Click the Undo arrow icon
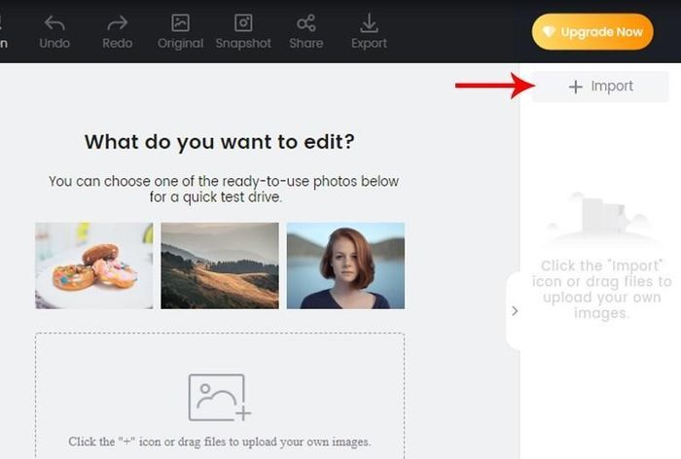This screenshot has height=459, width=681. click(54, 23)
